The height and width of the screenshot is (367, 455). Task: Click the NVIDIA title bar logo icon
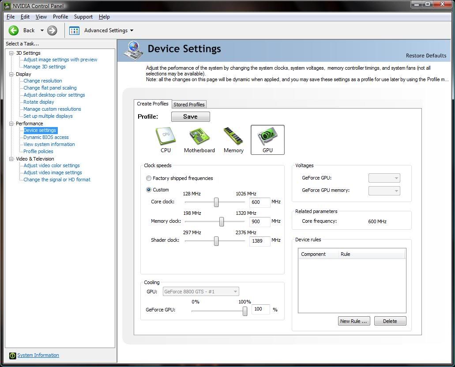tap(7, 6)
